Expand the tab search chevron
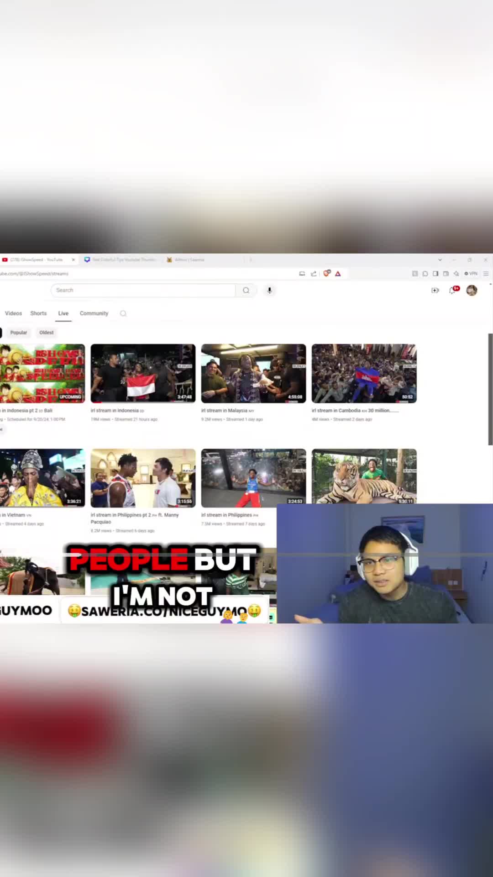 pos(440,259)
